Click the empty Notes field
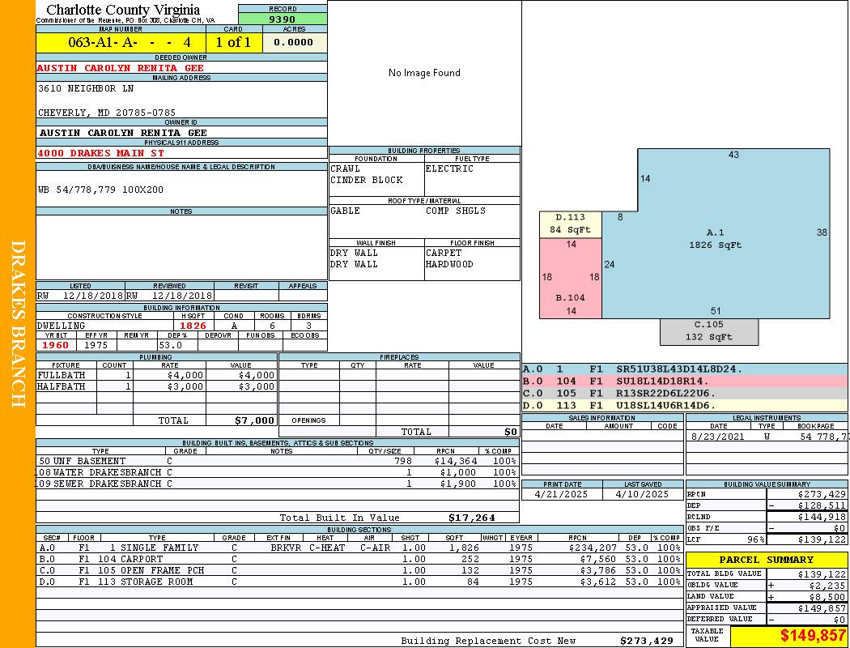Viewport: 850px width, 648px height. [x=181, y=247]
